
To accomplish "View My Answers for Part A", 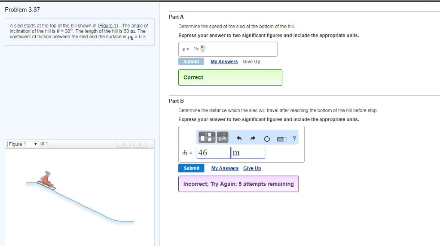I will (x=224, y=61).
